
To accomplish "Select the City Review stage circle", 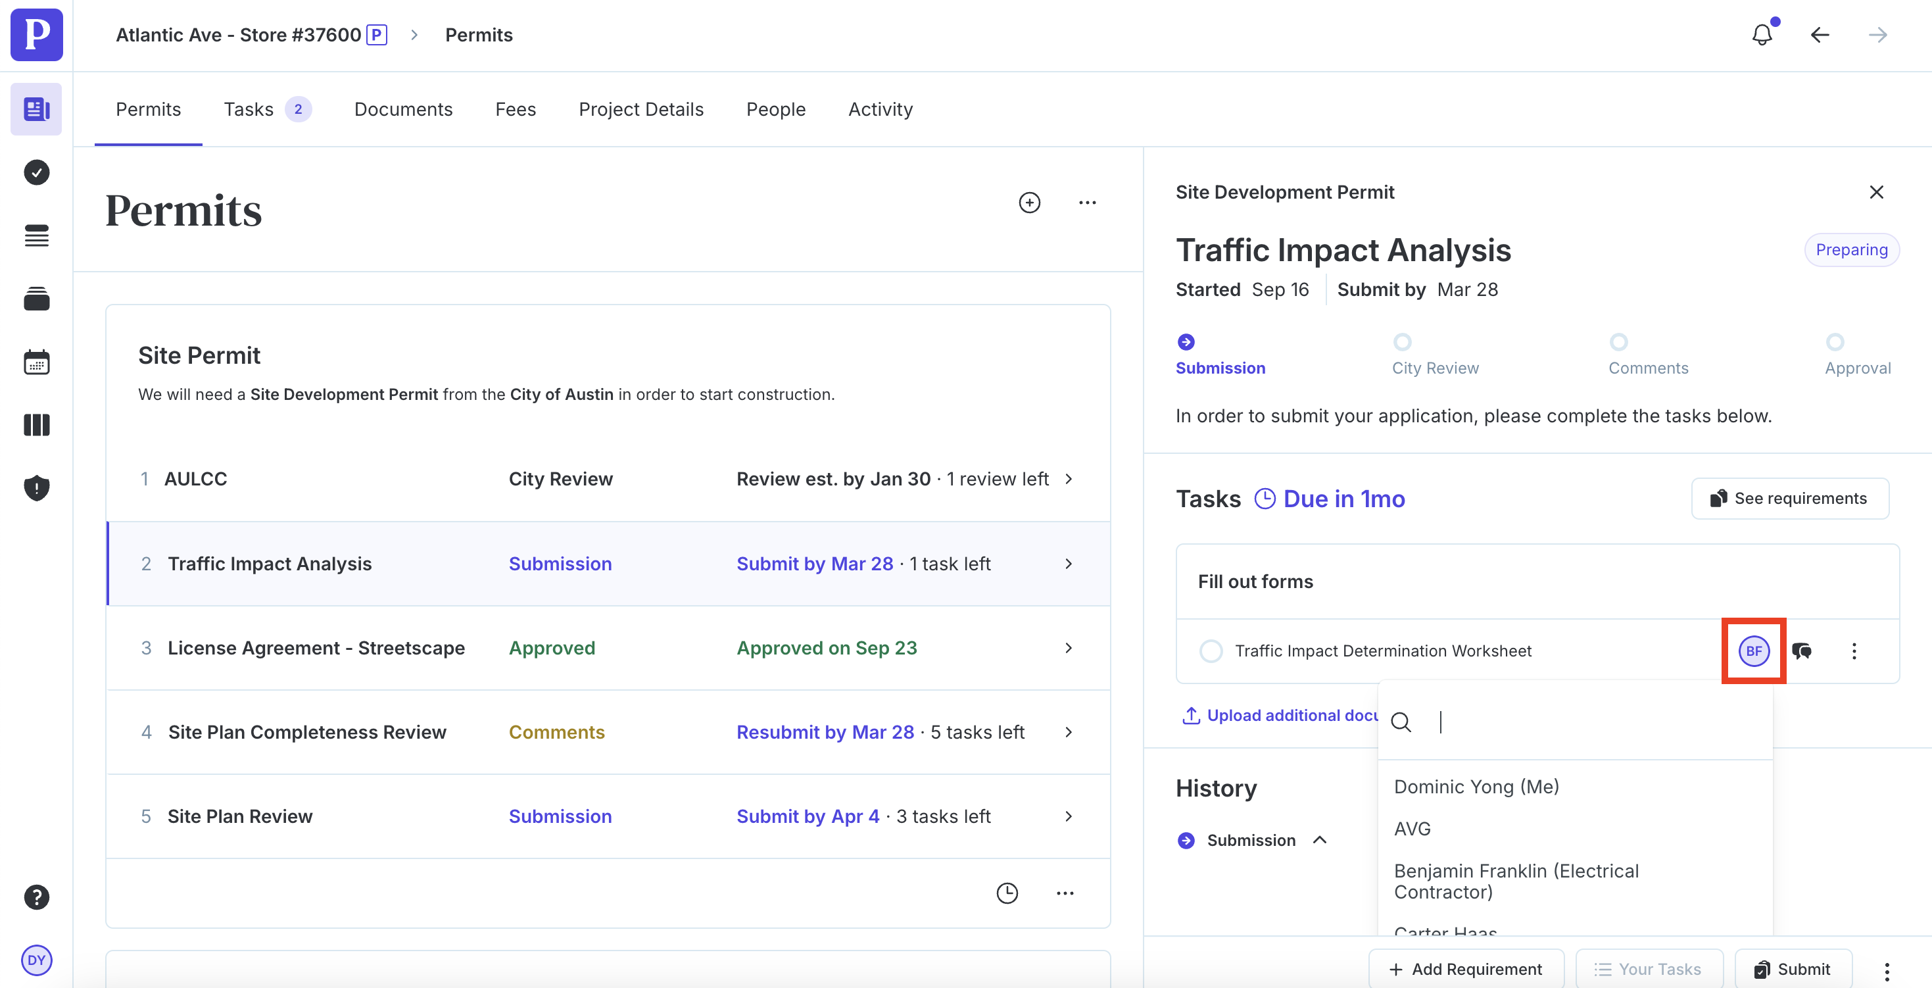I will (x=1402, y=342).
